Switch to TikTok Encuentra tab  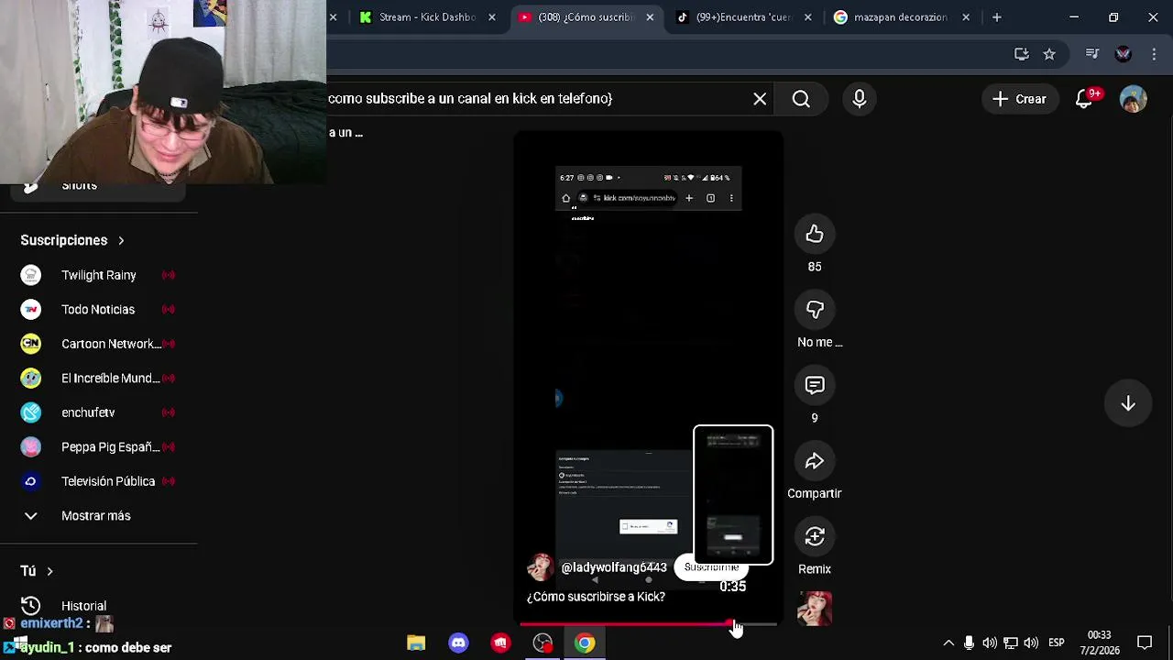[x=743, y=17]
